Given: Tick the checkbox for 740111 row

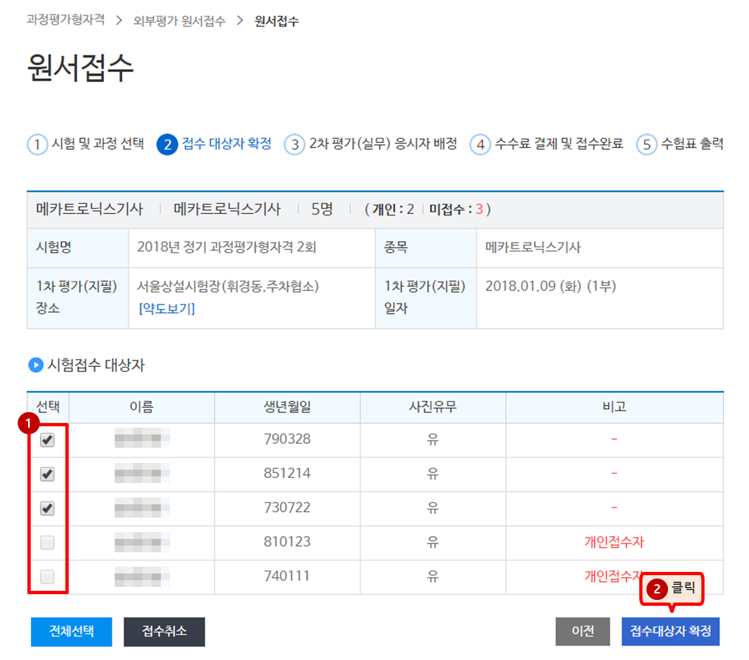Looking at the screenshot, I should tap(47, 577).
